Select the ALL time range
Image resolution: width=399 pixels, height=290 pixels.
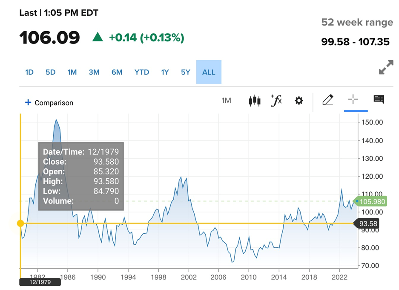209,72
